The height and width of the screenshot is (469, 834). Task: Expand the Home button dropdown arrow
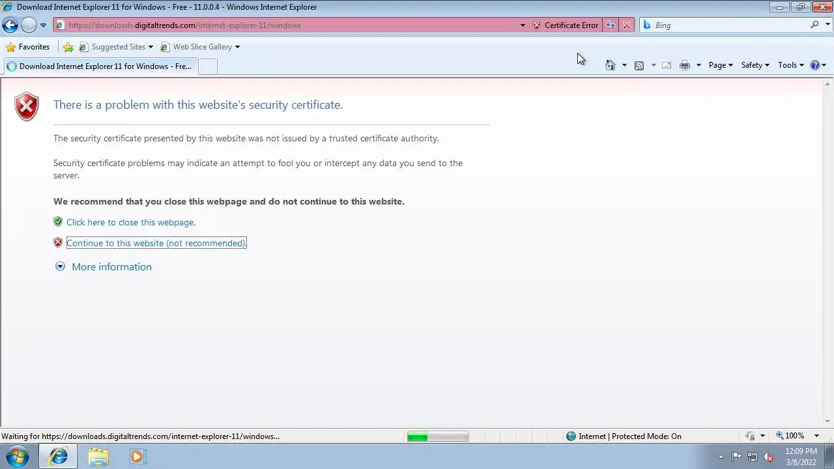point(624,65)
